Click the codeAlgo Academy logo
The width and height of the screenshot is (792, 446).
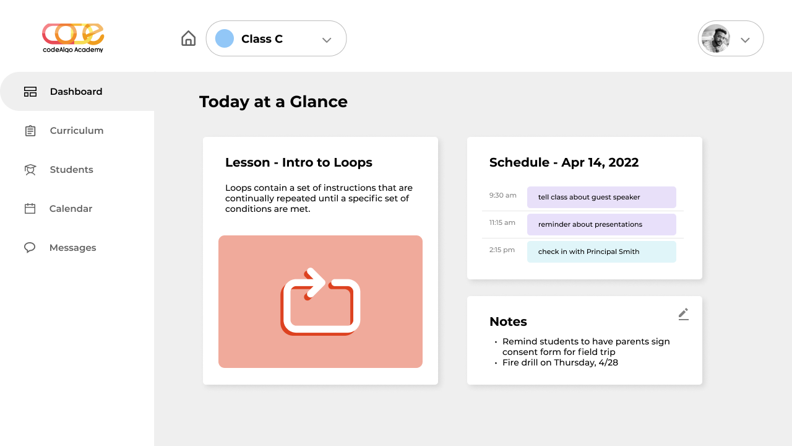[73, 38]
